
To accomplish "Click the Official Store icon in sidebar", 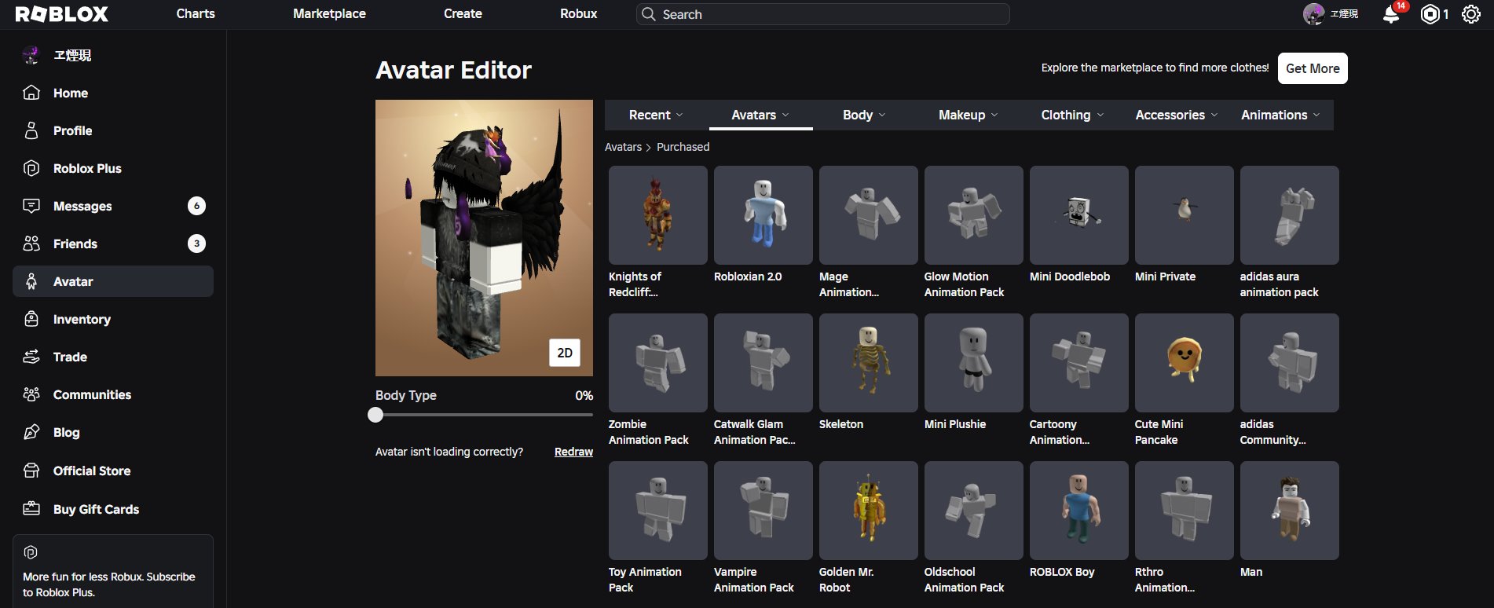I will pos(31,471).
